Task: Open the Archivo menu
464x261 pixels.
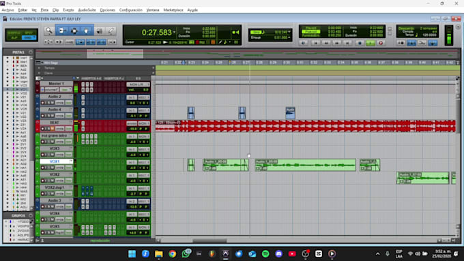Action: click(8, 10)
